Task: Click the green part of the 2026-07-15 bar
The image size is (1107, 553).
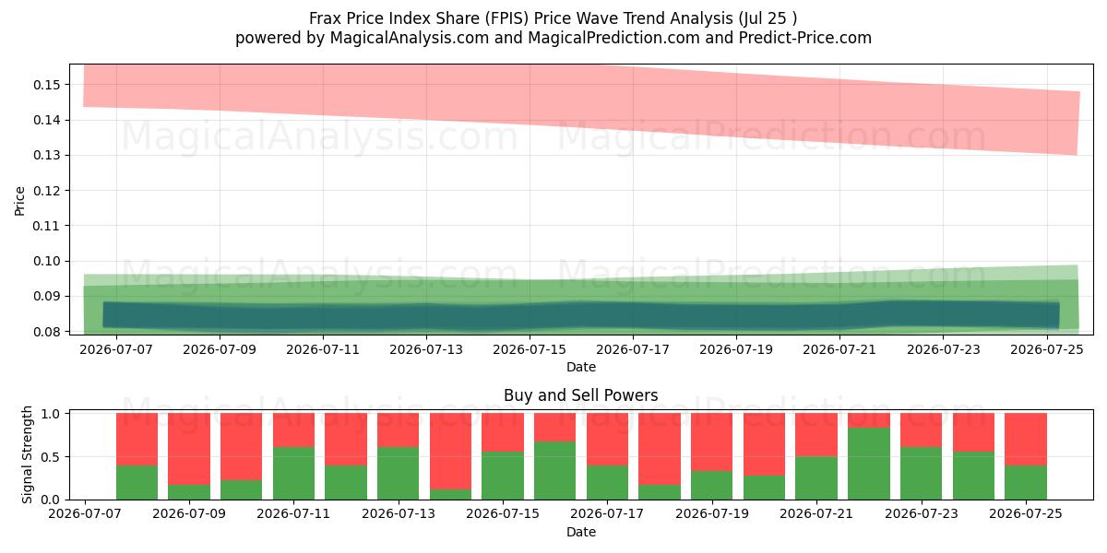Action: click(x=503, y=476)
